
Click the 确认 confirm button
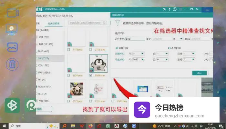tap(199, 73)
